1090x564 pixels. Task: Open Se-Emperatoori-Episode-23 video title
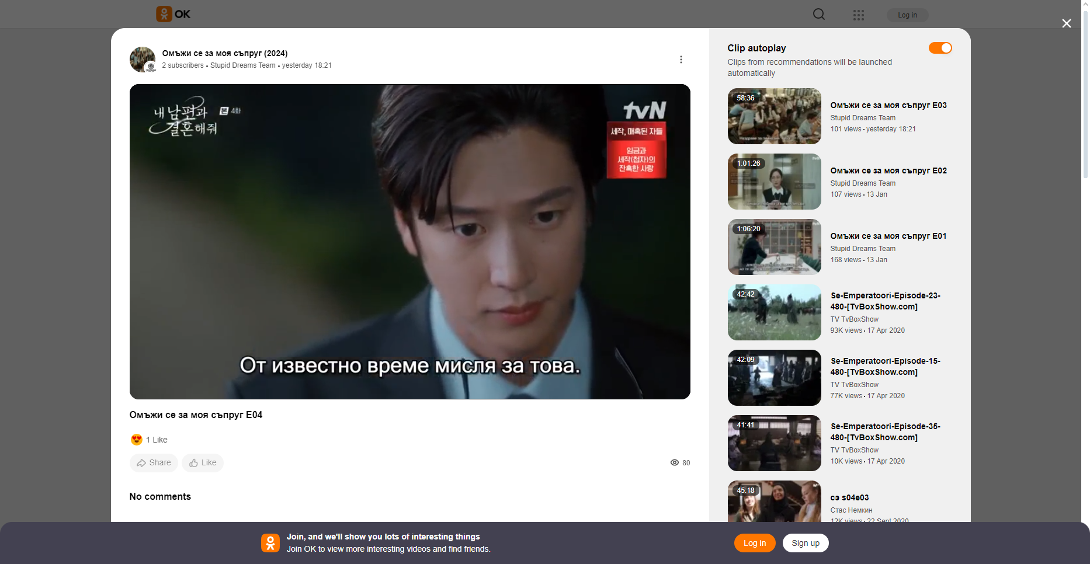pos(885,301)
